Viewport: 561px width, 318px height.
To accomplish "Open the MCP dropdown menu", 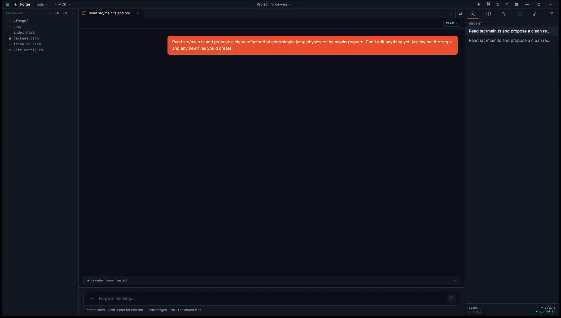I will (62, 4).
